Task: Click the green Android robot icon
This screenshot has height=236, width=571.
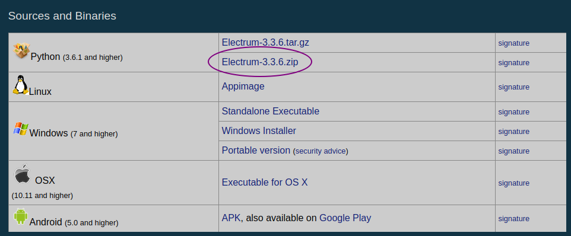Action: (21, 216)
